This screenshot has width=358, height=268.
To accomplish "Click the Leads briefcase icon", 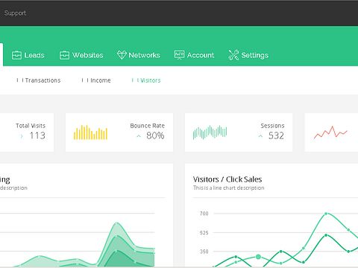I will click(x=16, y=55).
